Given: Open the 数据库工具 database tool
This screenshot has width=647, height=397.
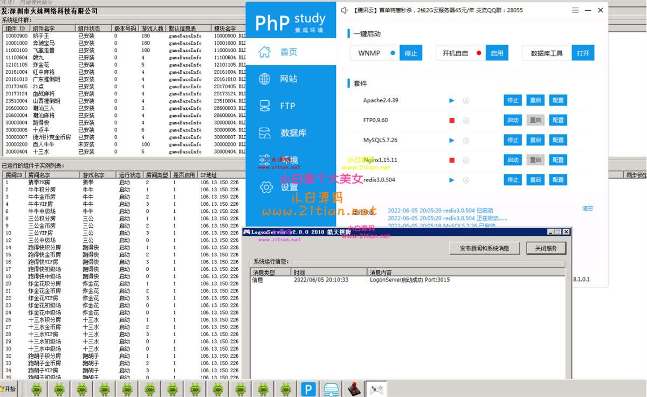Looking at the screenshot, I should pyautogui.click(x=583, y=53).
